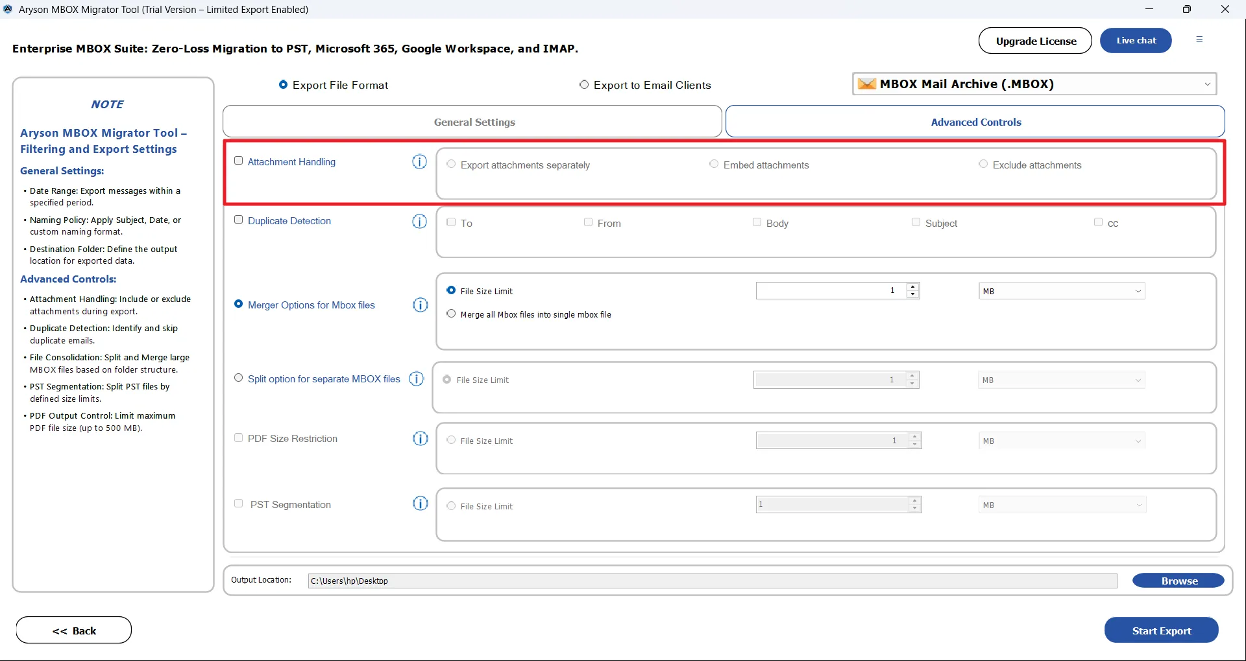Viewport: 1246px width, 661px height.
Task: Open MB unit dropdown for PST Segmentation
Action: (x=1062, y=505)
